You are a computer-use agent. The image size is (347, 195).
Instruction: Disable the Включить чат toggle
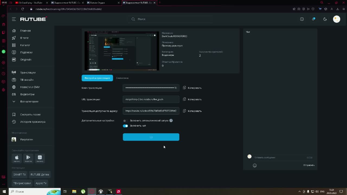(125, 126)
